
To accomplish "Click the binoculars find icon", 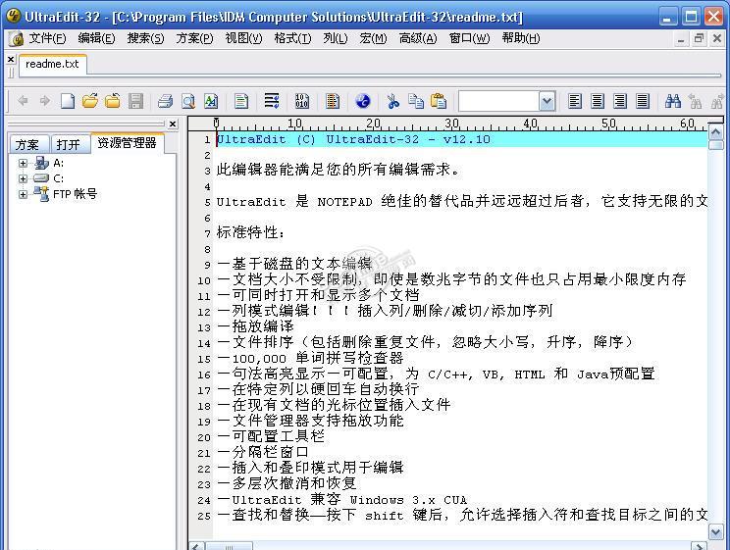I will (673, 101).
